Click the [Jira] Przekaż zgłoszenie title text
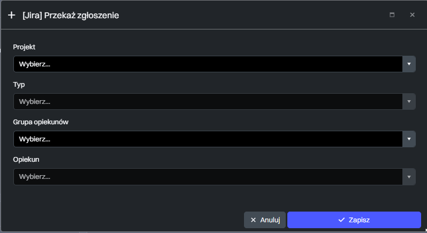 [x=71, y=16]
